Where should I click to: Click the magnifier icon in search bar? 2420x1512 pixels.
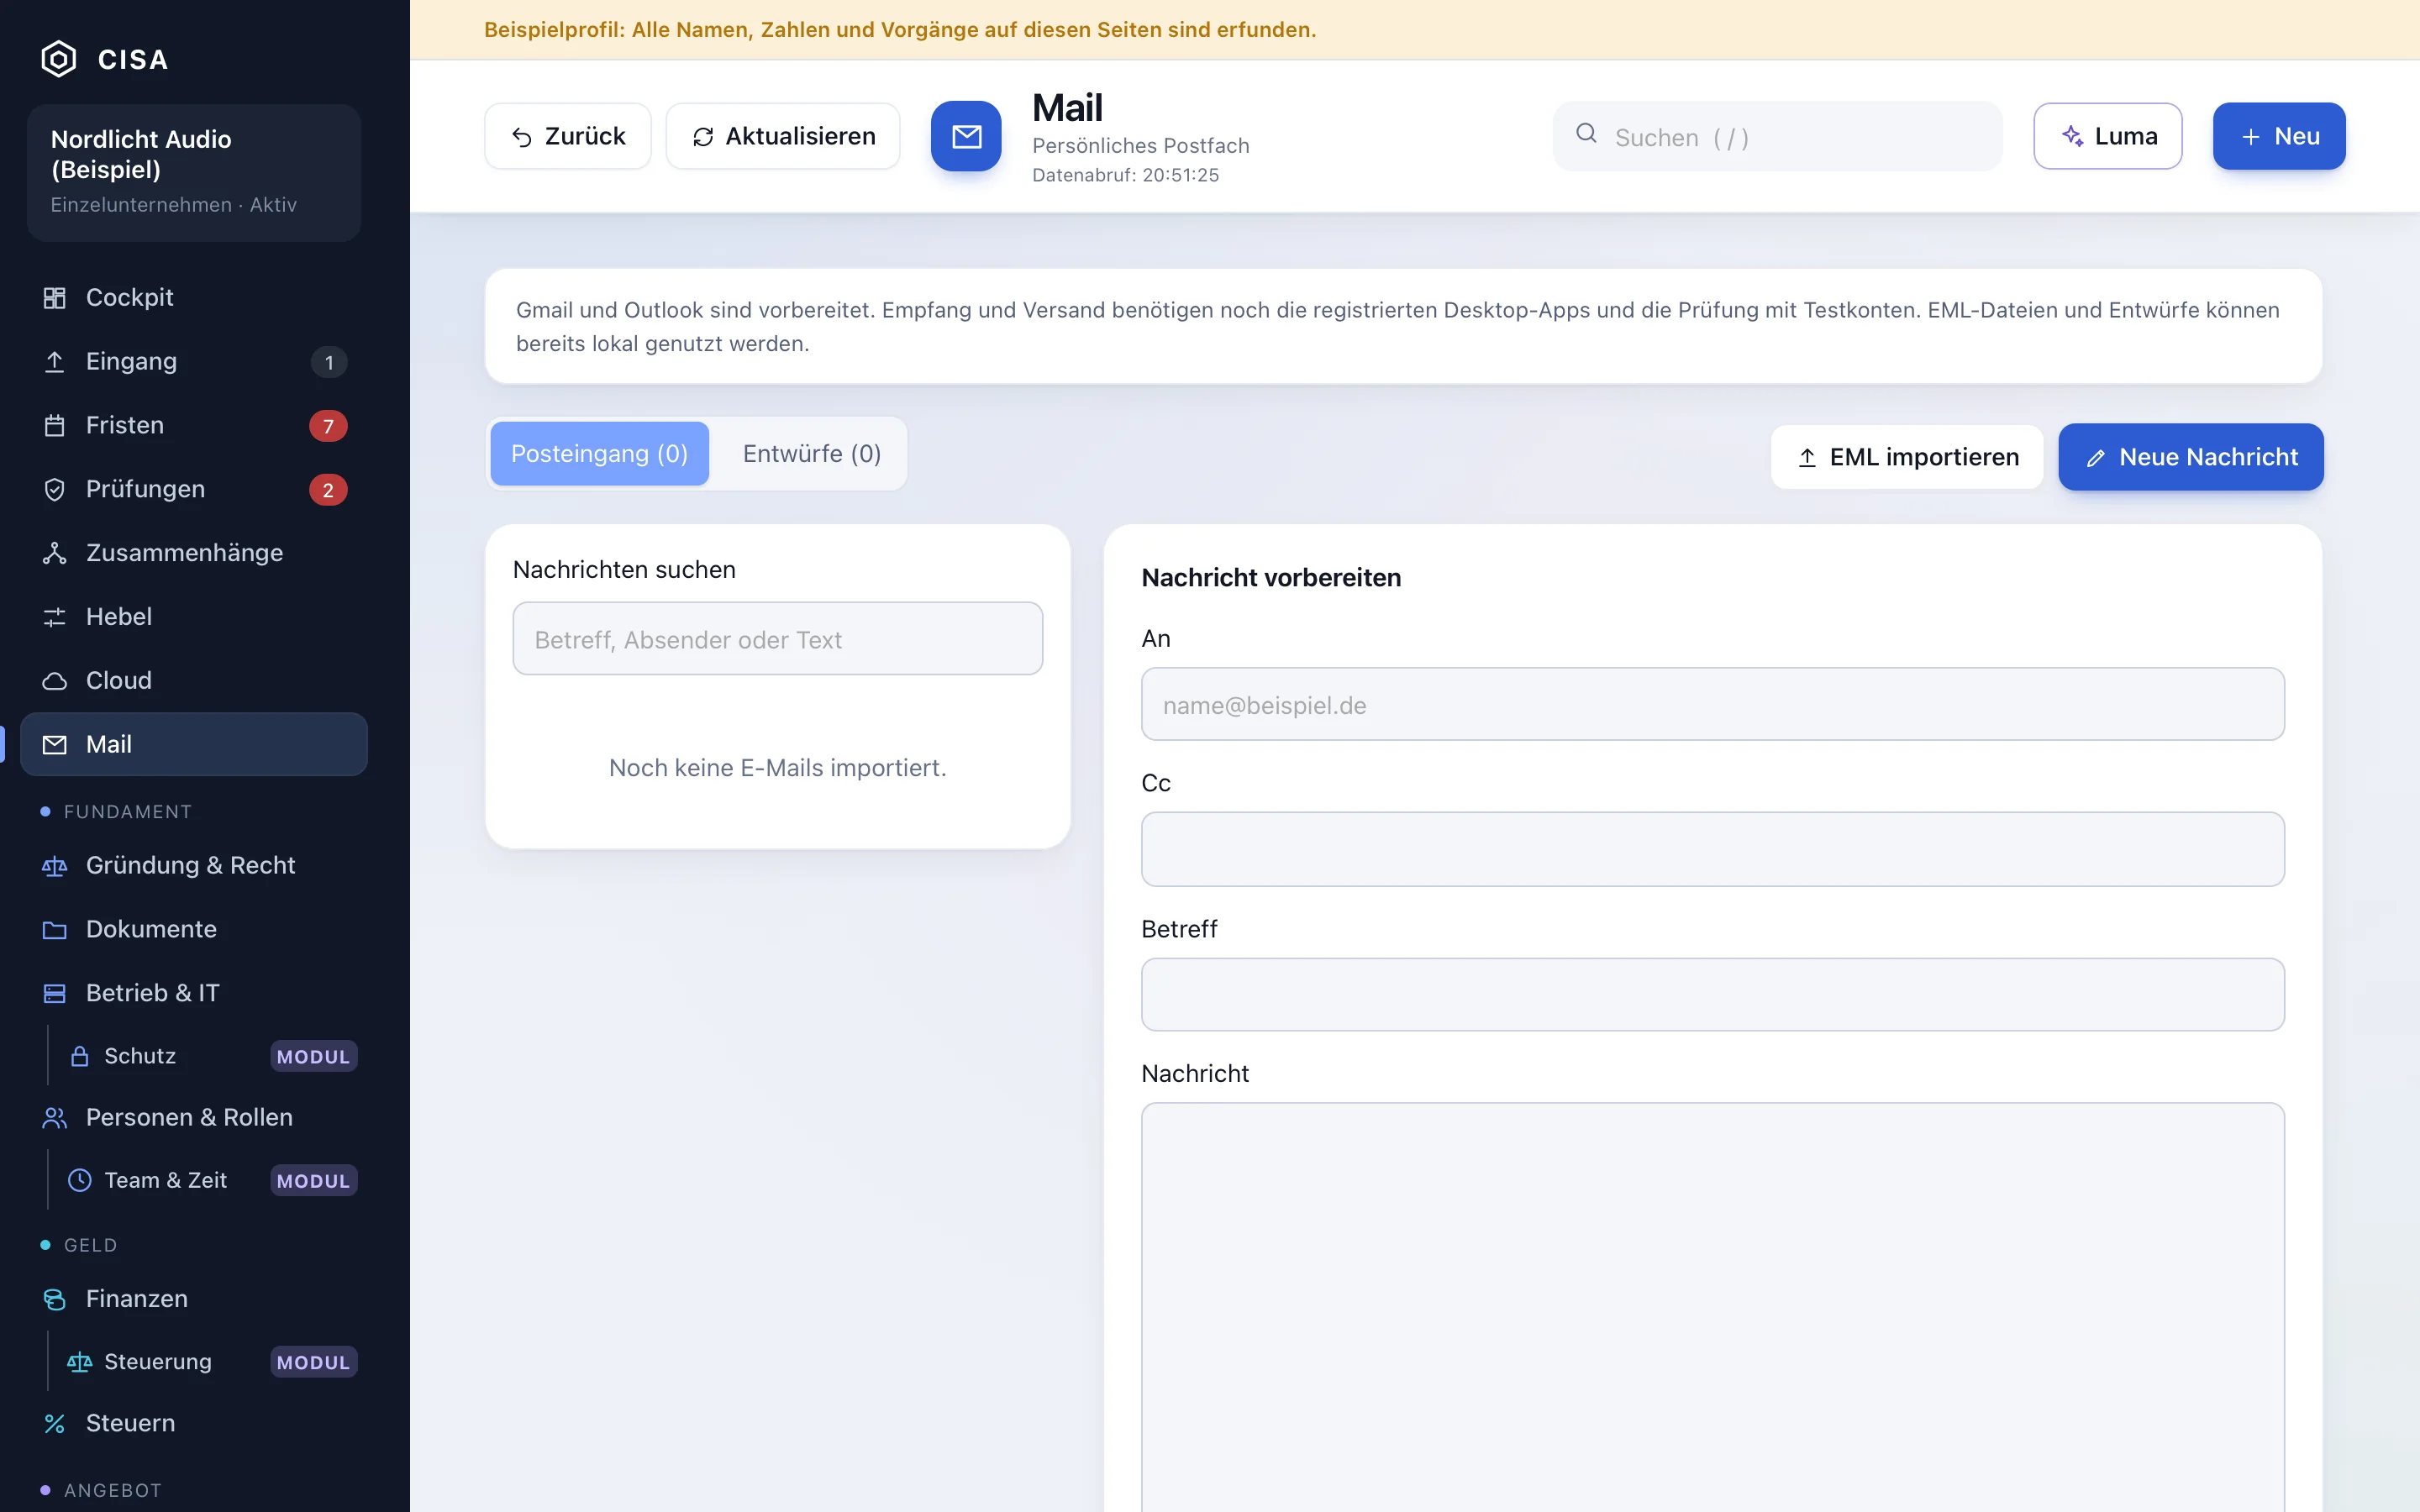click(x=1586, y=134)
